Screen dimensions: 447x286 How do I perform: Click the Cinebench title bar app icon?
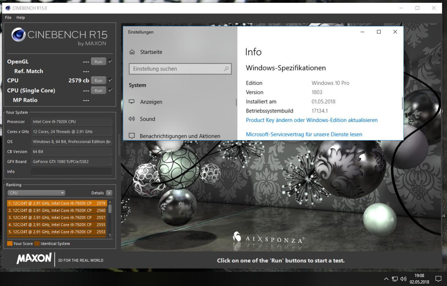pyautogui.click(x=8, y=8)
